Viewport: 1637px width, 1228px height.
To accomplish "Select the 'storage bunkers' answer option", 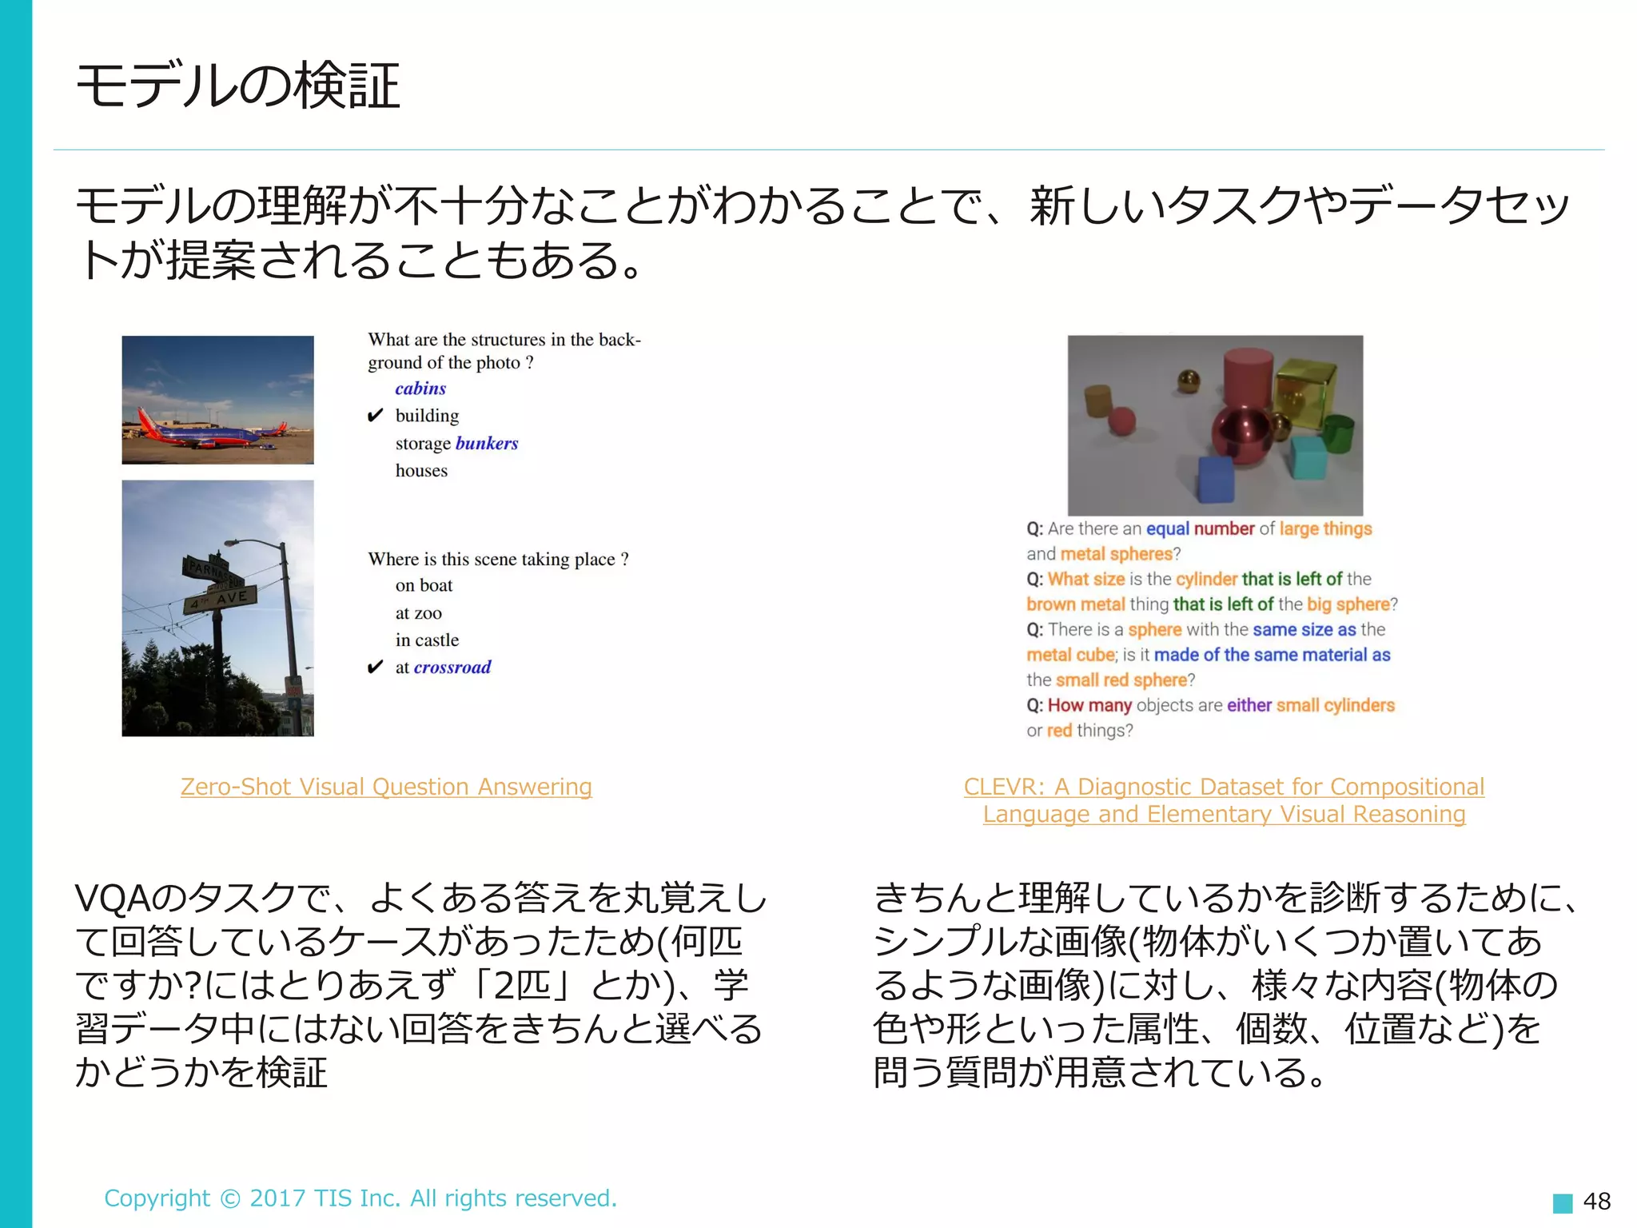I will pos(456,443).
